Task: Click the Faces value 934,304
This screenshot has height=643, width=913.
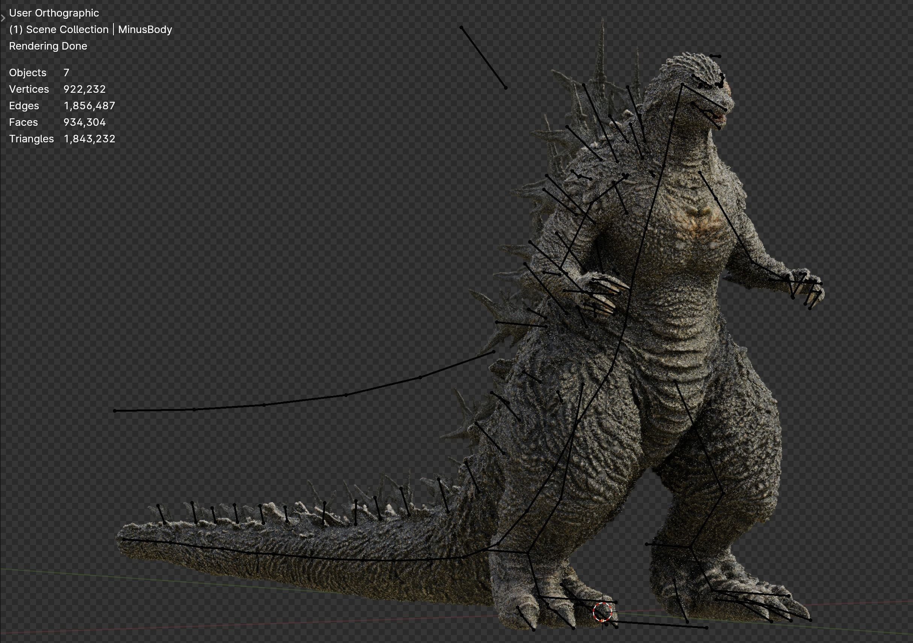Action: 85,122
